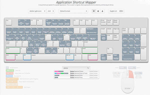The image size is (150, 95).
Task: Toggle the Ctrl key at right of main block
Action: (93, 57)
